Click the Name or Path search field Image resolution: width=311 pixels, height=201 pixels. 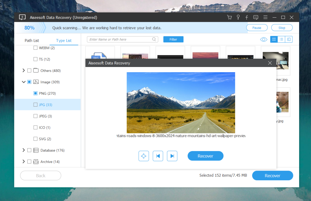(120, 39)
